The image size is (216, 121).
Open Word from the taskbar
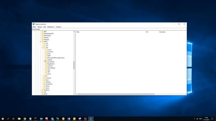point(69,119)
